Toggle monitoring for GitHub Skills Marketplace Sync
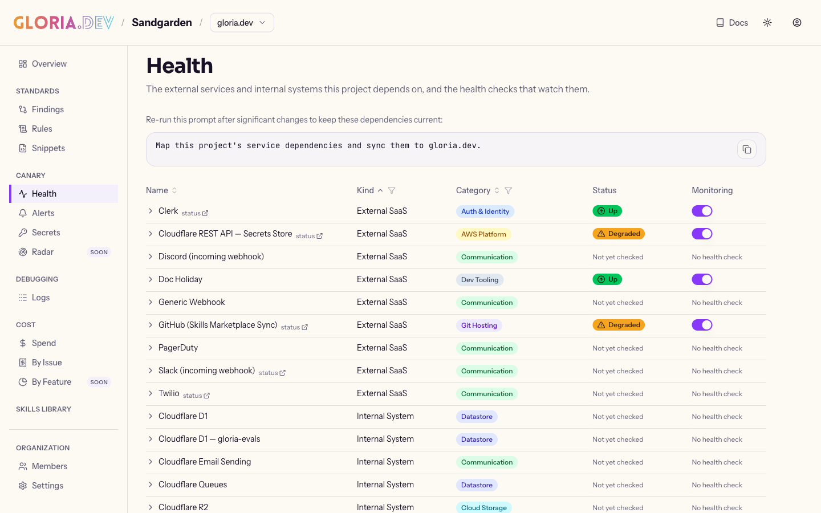 click(x=702, y=325)
